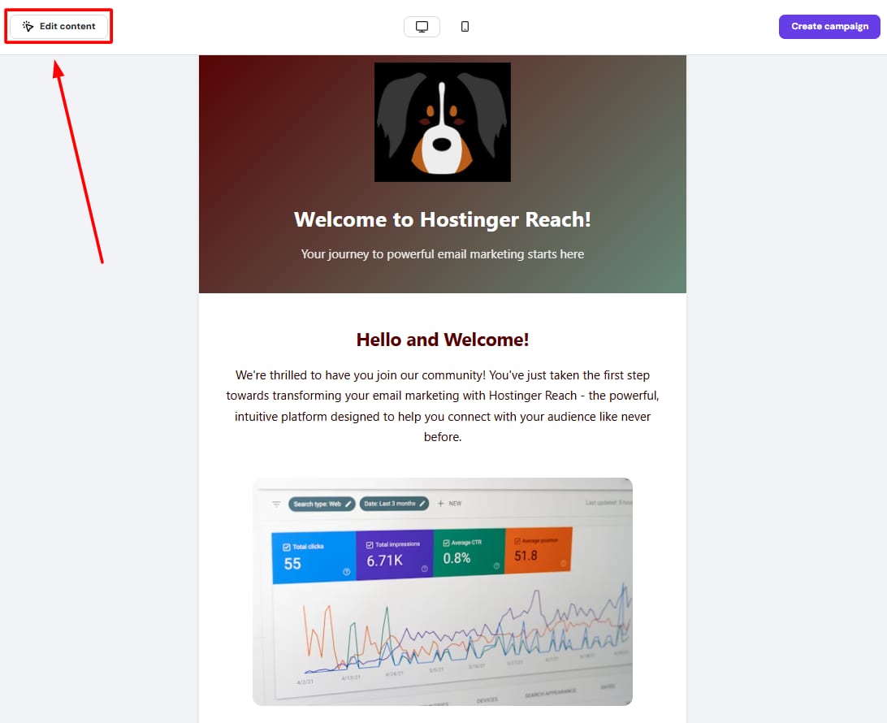Click the pencil icon on 'Search type: Web' chip
Image resolution: width=887 pixels, height=723 pixels.
point(348,504)
